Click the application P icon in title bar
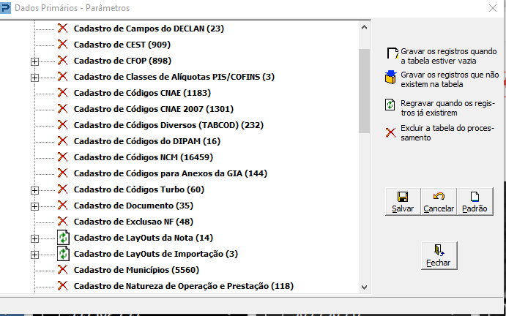Image resolution: width=506 pixels, height=316 pixels. coord(5,8)
